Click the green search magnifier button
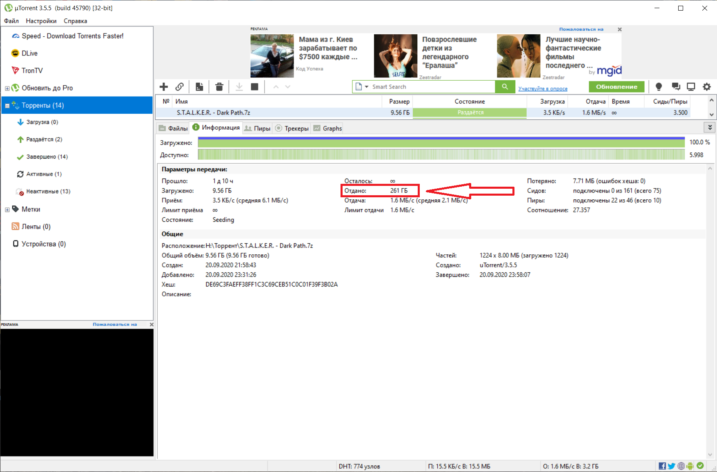This screenshot has width=717, height=472. tap(505, 87)
